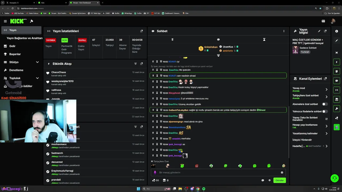Toggle the note widget in right rail
The width and height of the screenshot is (342, 192).
[x=337, y=71]
